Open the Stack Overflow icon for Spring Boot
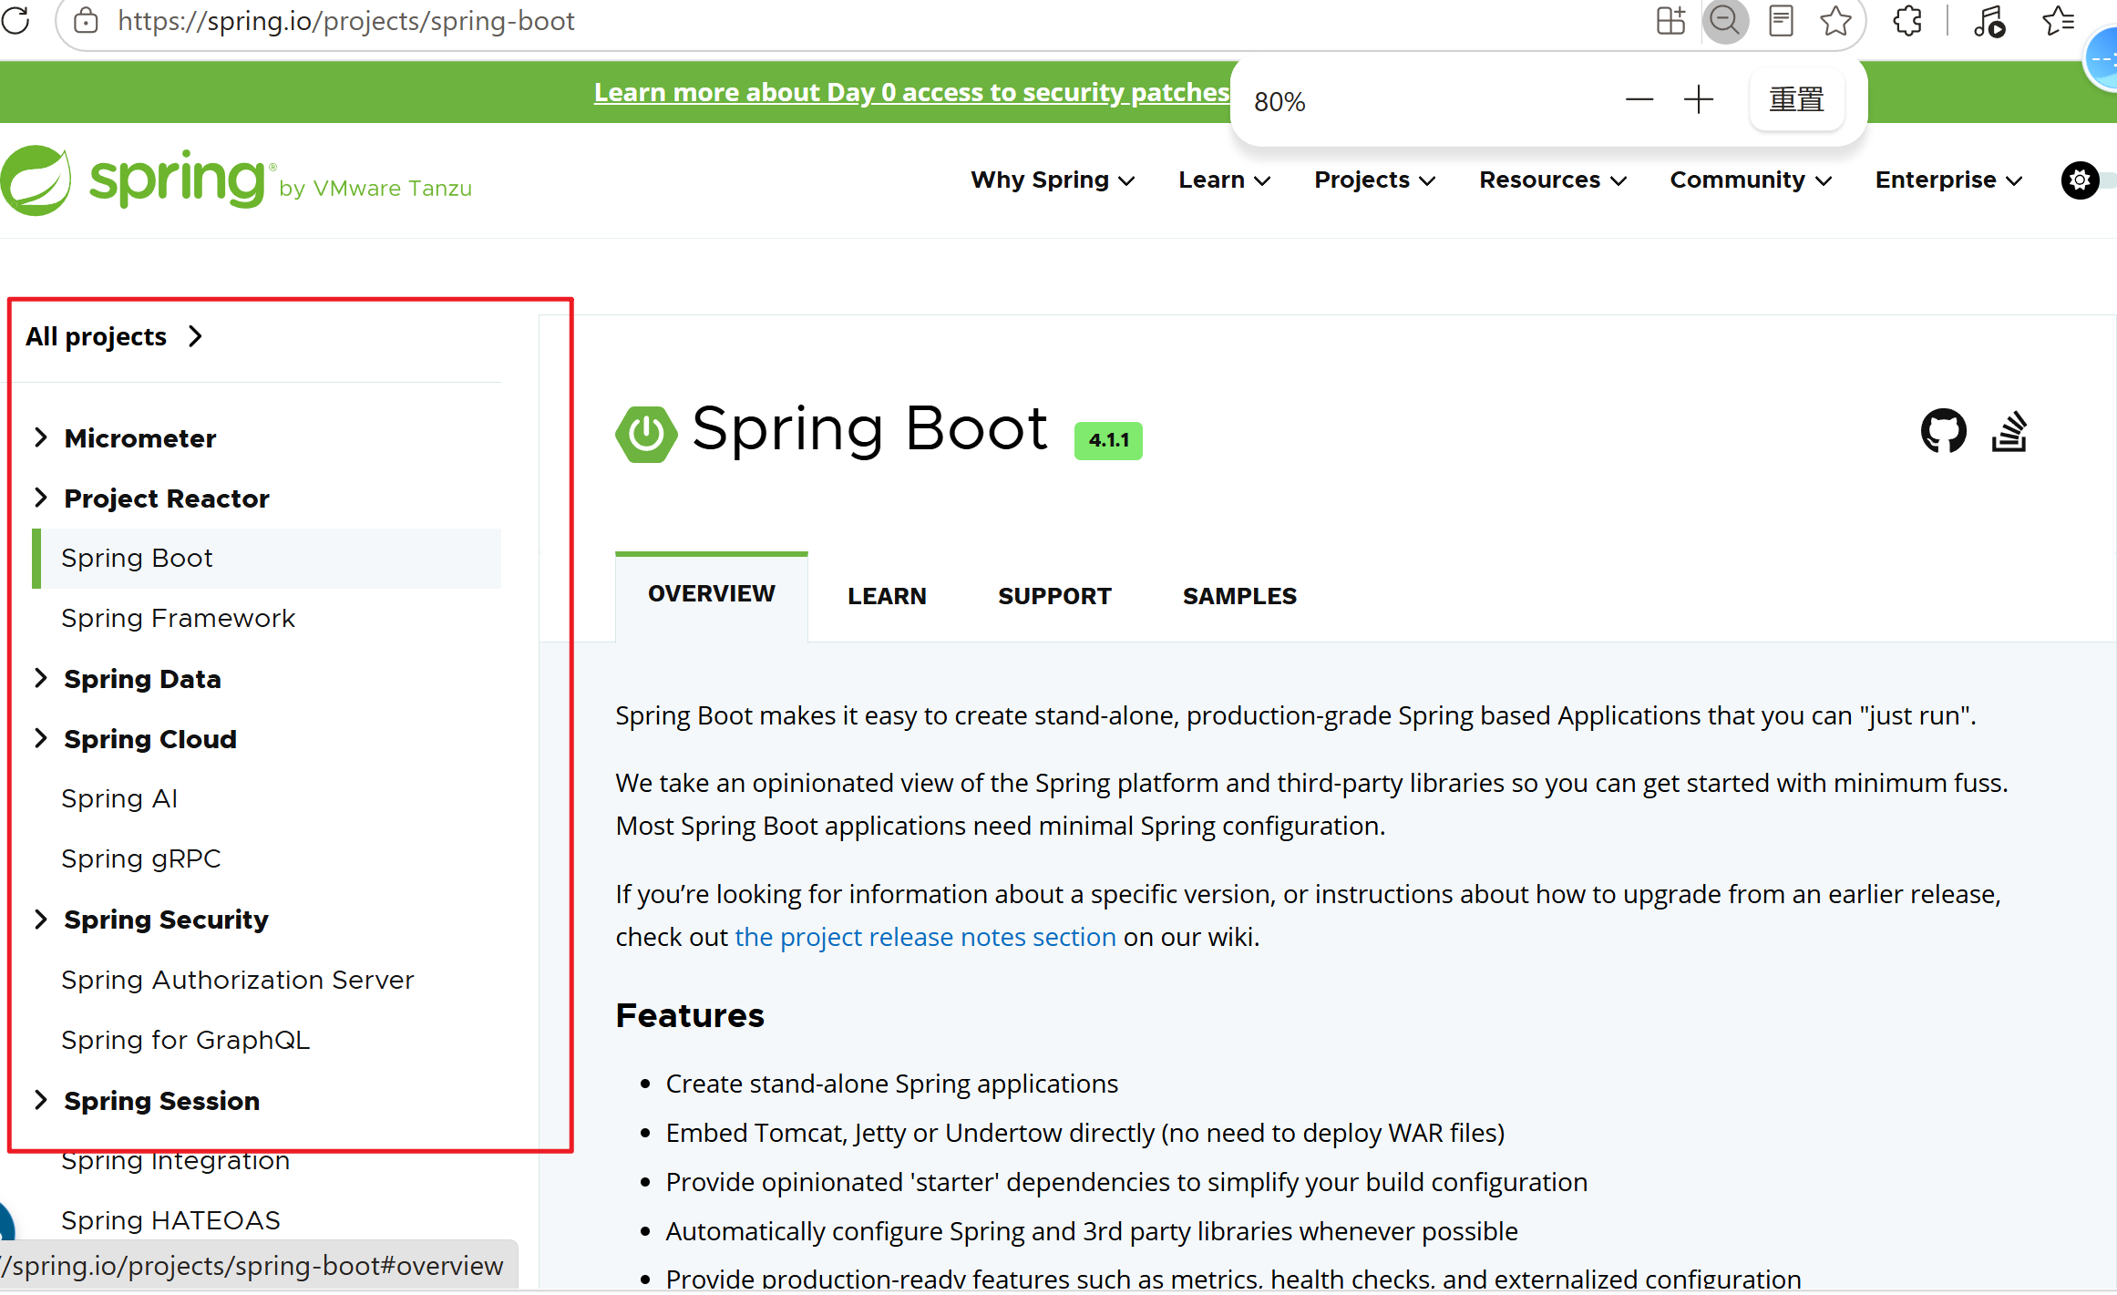The width and height of the screenshot is (2117, 1295). (2009, 430)
